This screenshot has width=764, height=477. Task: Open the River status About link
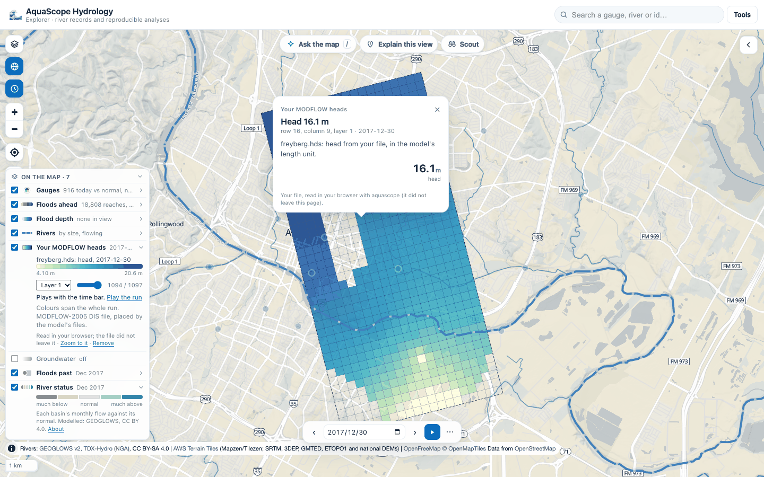click(56, 429)
